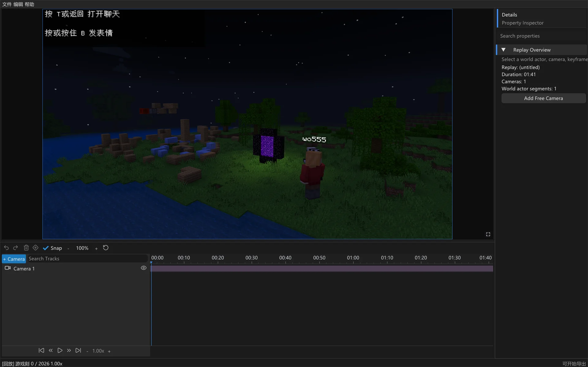The height and width of the screenshot is (367, 588).
Task: Click the trash delete icon
Action: pos(26,248)
